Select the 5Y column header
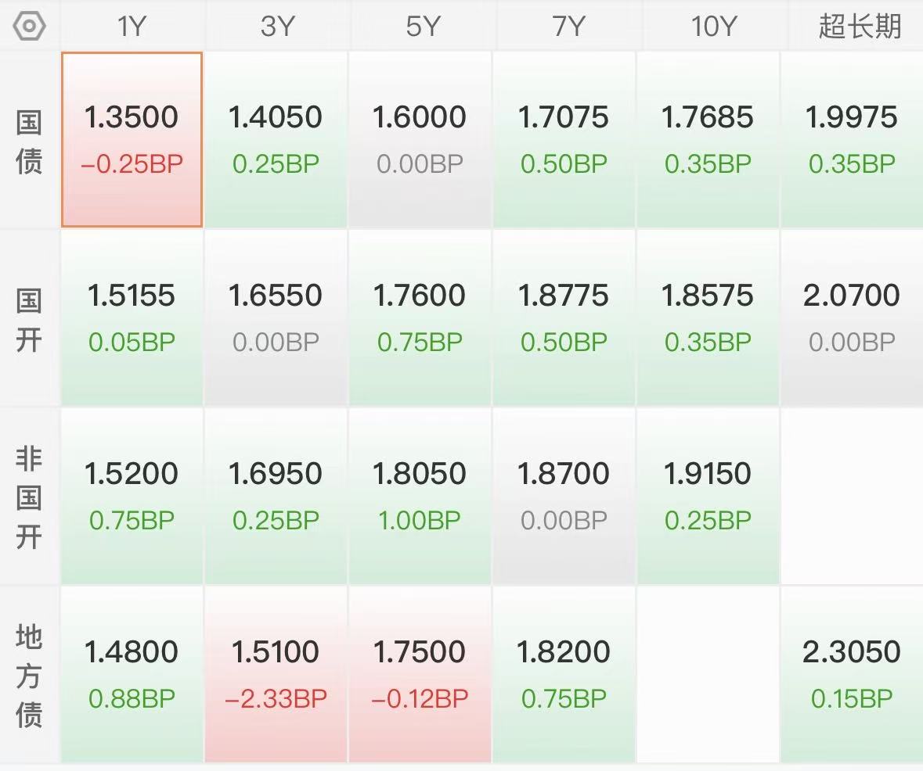 click(x=422, y=26)
